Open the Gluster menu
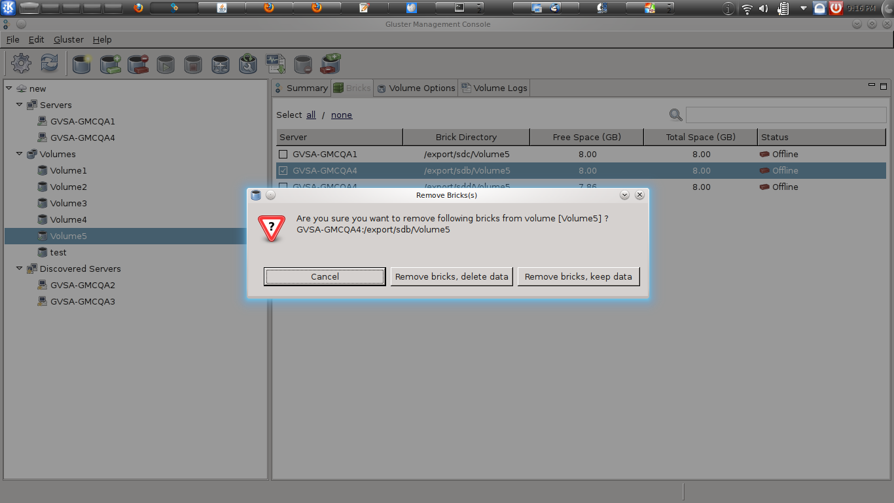Image resolution: width=894 pixels, height=503 pixels. click(68, 39)
